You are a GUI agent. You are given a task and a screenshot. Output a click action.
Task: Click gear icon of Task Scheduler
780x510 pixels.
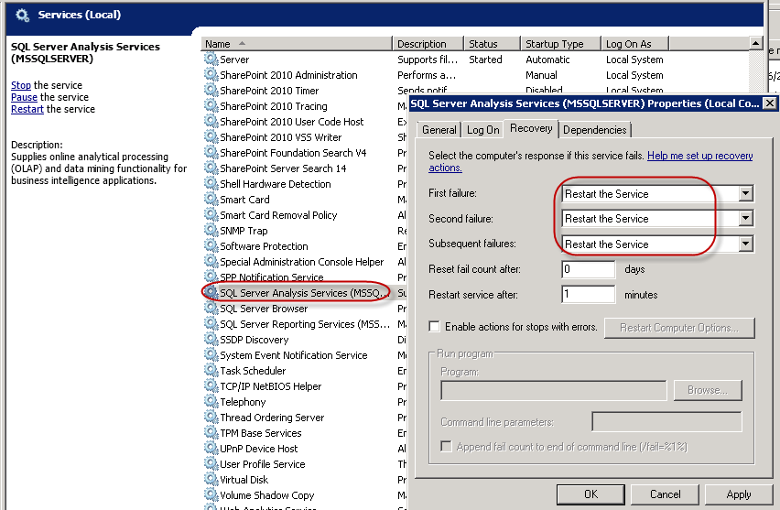click(x=211, y=370)
